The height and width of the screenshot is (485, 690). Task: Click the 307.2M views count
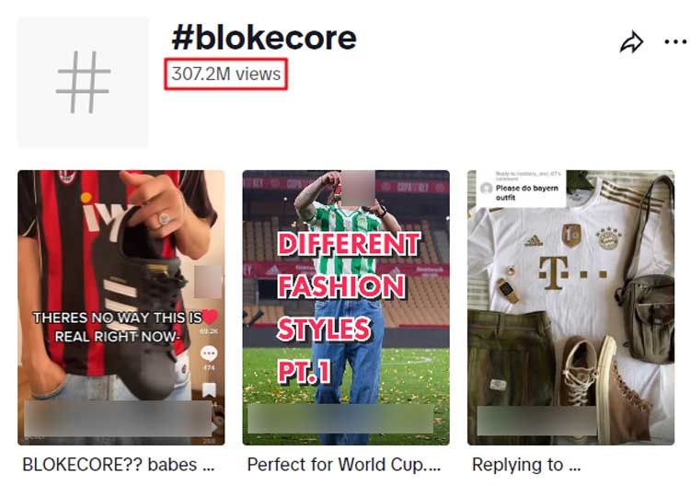[x=226, y=74]
